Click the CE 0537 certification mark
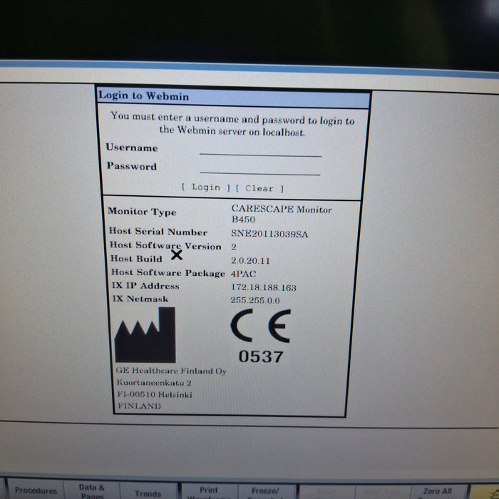 [260, 338]
